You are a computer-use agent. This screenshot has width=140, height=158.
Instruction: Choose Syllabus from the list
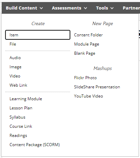[x=17, y=117]
